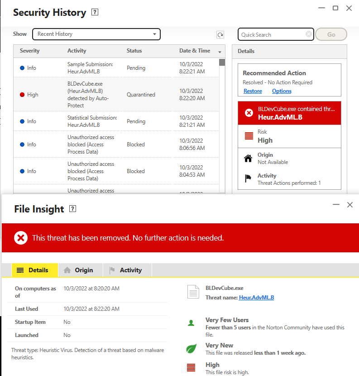Screen dimensions: 359x376
Task: Select Unauthorized access blocked row at 8:06:56 AM
Action: 116,145
